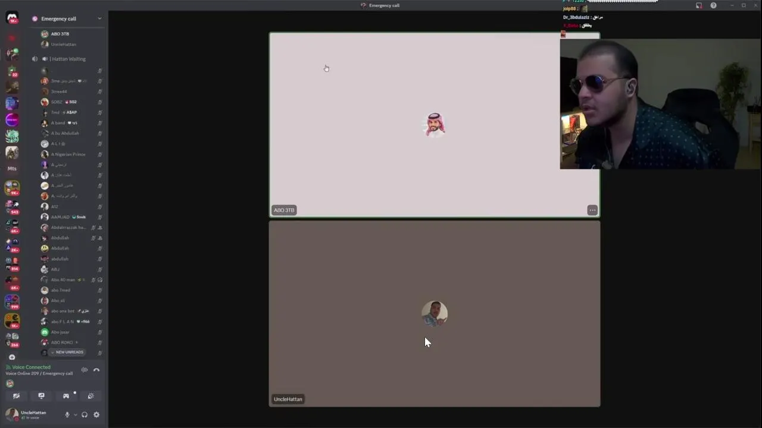Click the ABO 3TB name label on tile

284,210
